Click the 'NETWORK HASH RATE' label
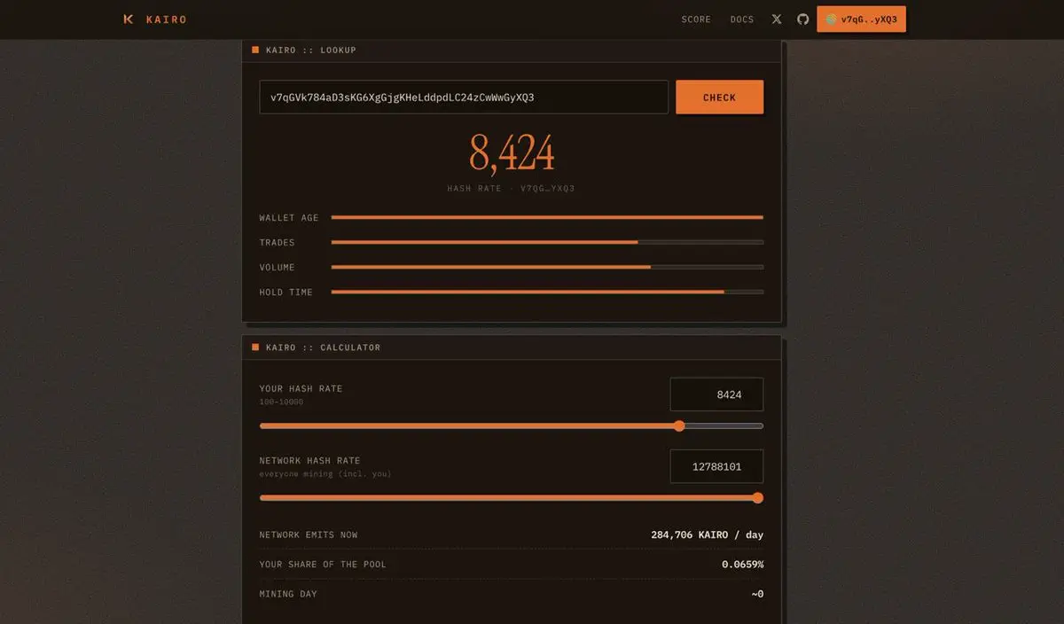The width and height of the screenshot is (1064, 624). click(309, 461)
